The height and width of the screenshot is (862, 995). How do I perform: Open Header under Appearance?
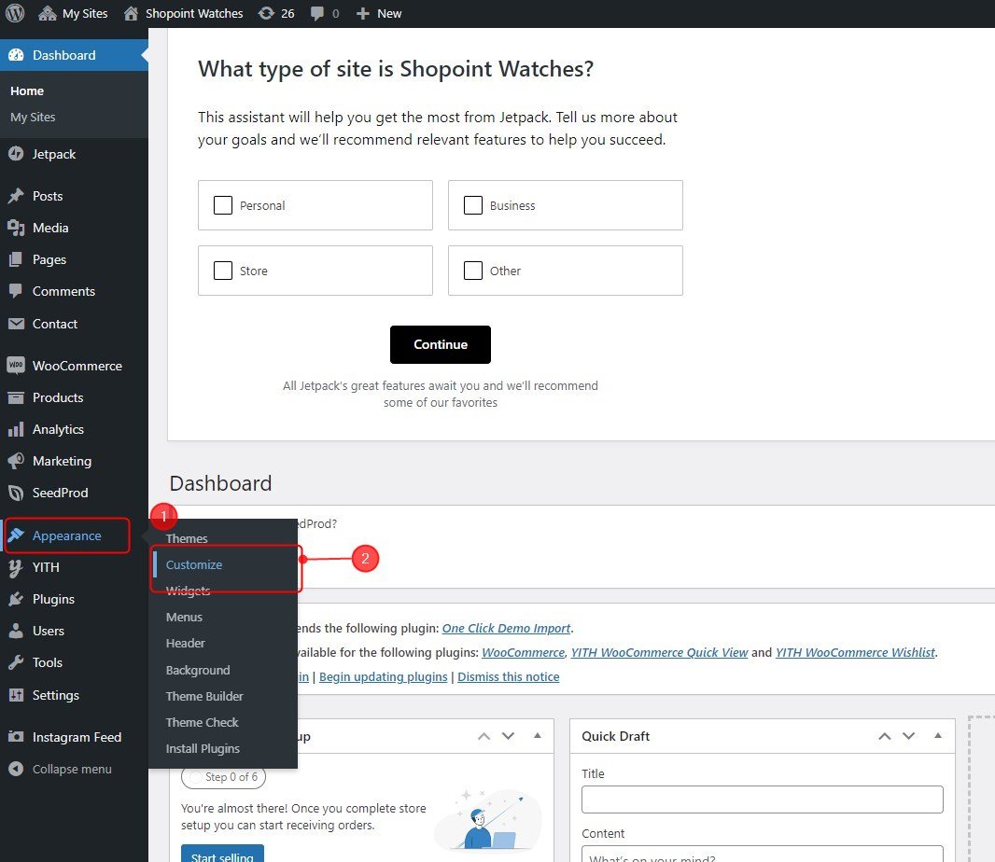[x=186, y=643]
